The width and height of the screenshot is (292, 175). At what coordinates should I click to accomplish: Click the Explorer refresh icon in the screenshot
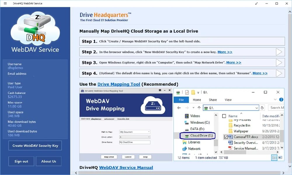pyautogui.click(x=262, y=108)
